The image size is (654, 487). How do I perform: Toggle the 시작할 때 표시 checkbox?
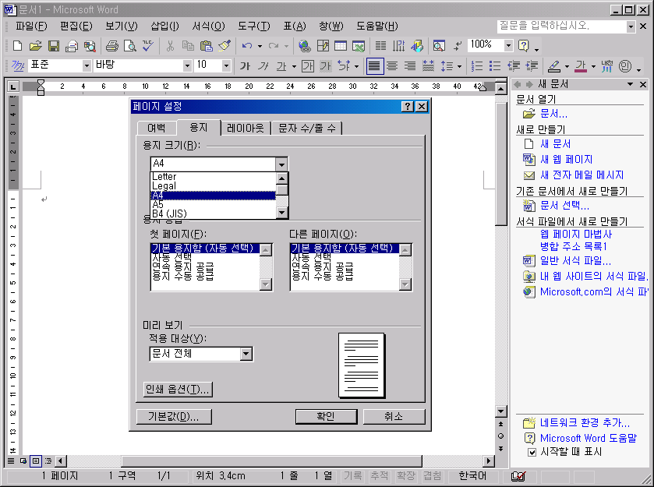[x=532, y=453]
